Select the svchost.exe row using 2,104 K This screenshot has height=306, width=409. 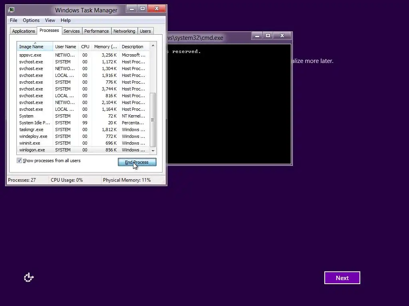coord(83,102)
